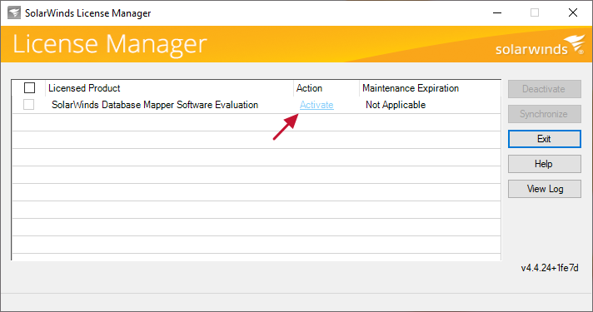This screenshot has height=312, width=593.
Task: Click the solarwinds logo in the banner
Action: 540,45
